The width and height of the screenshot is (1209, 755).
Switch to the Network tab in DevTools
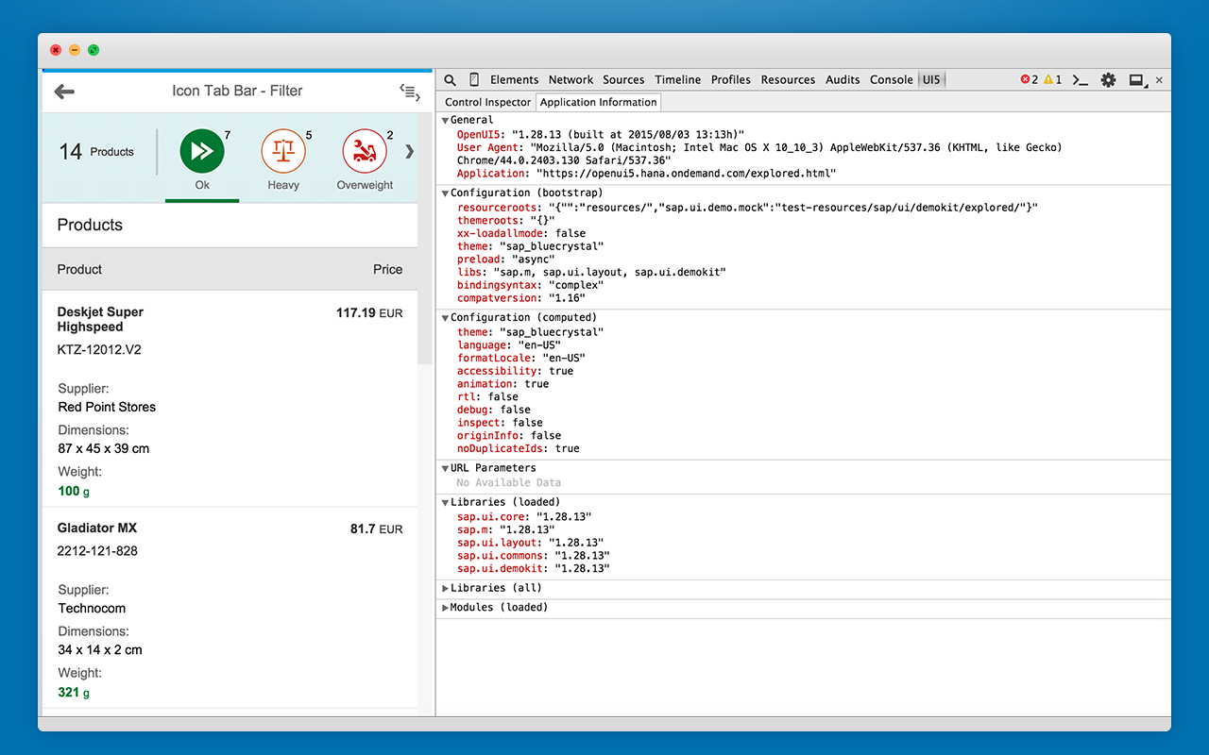click(x=570, y=79)
